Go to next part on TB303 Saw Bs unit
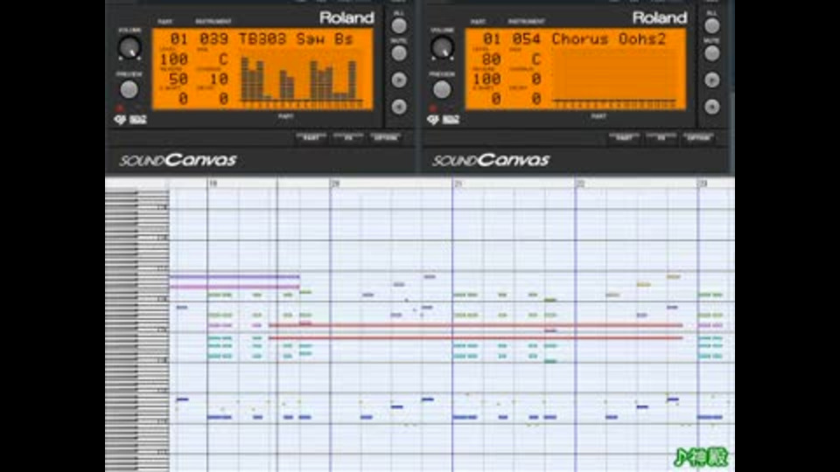 point(399,80)
